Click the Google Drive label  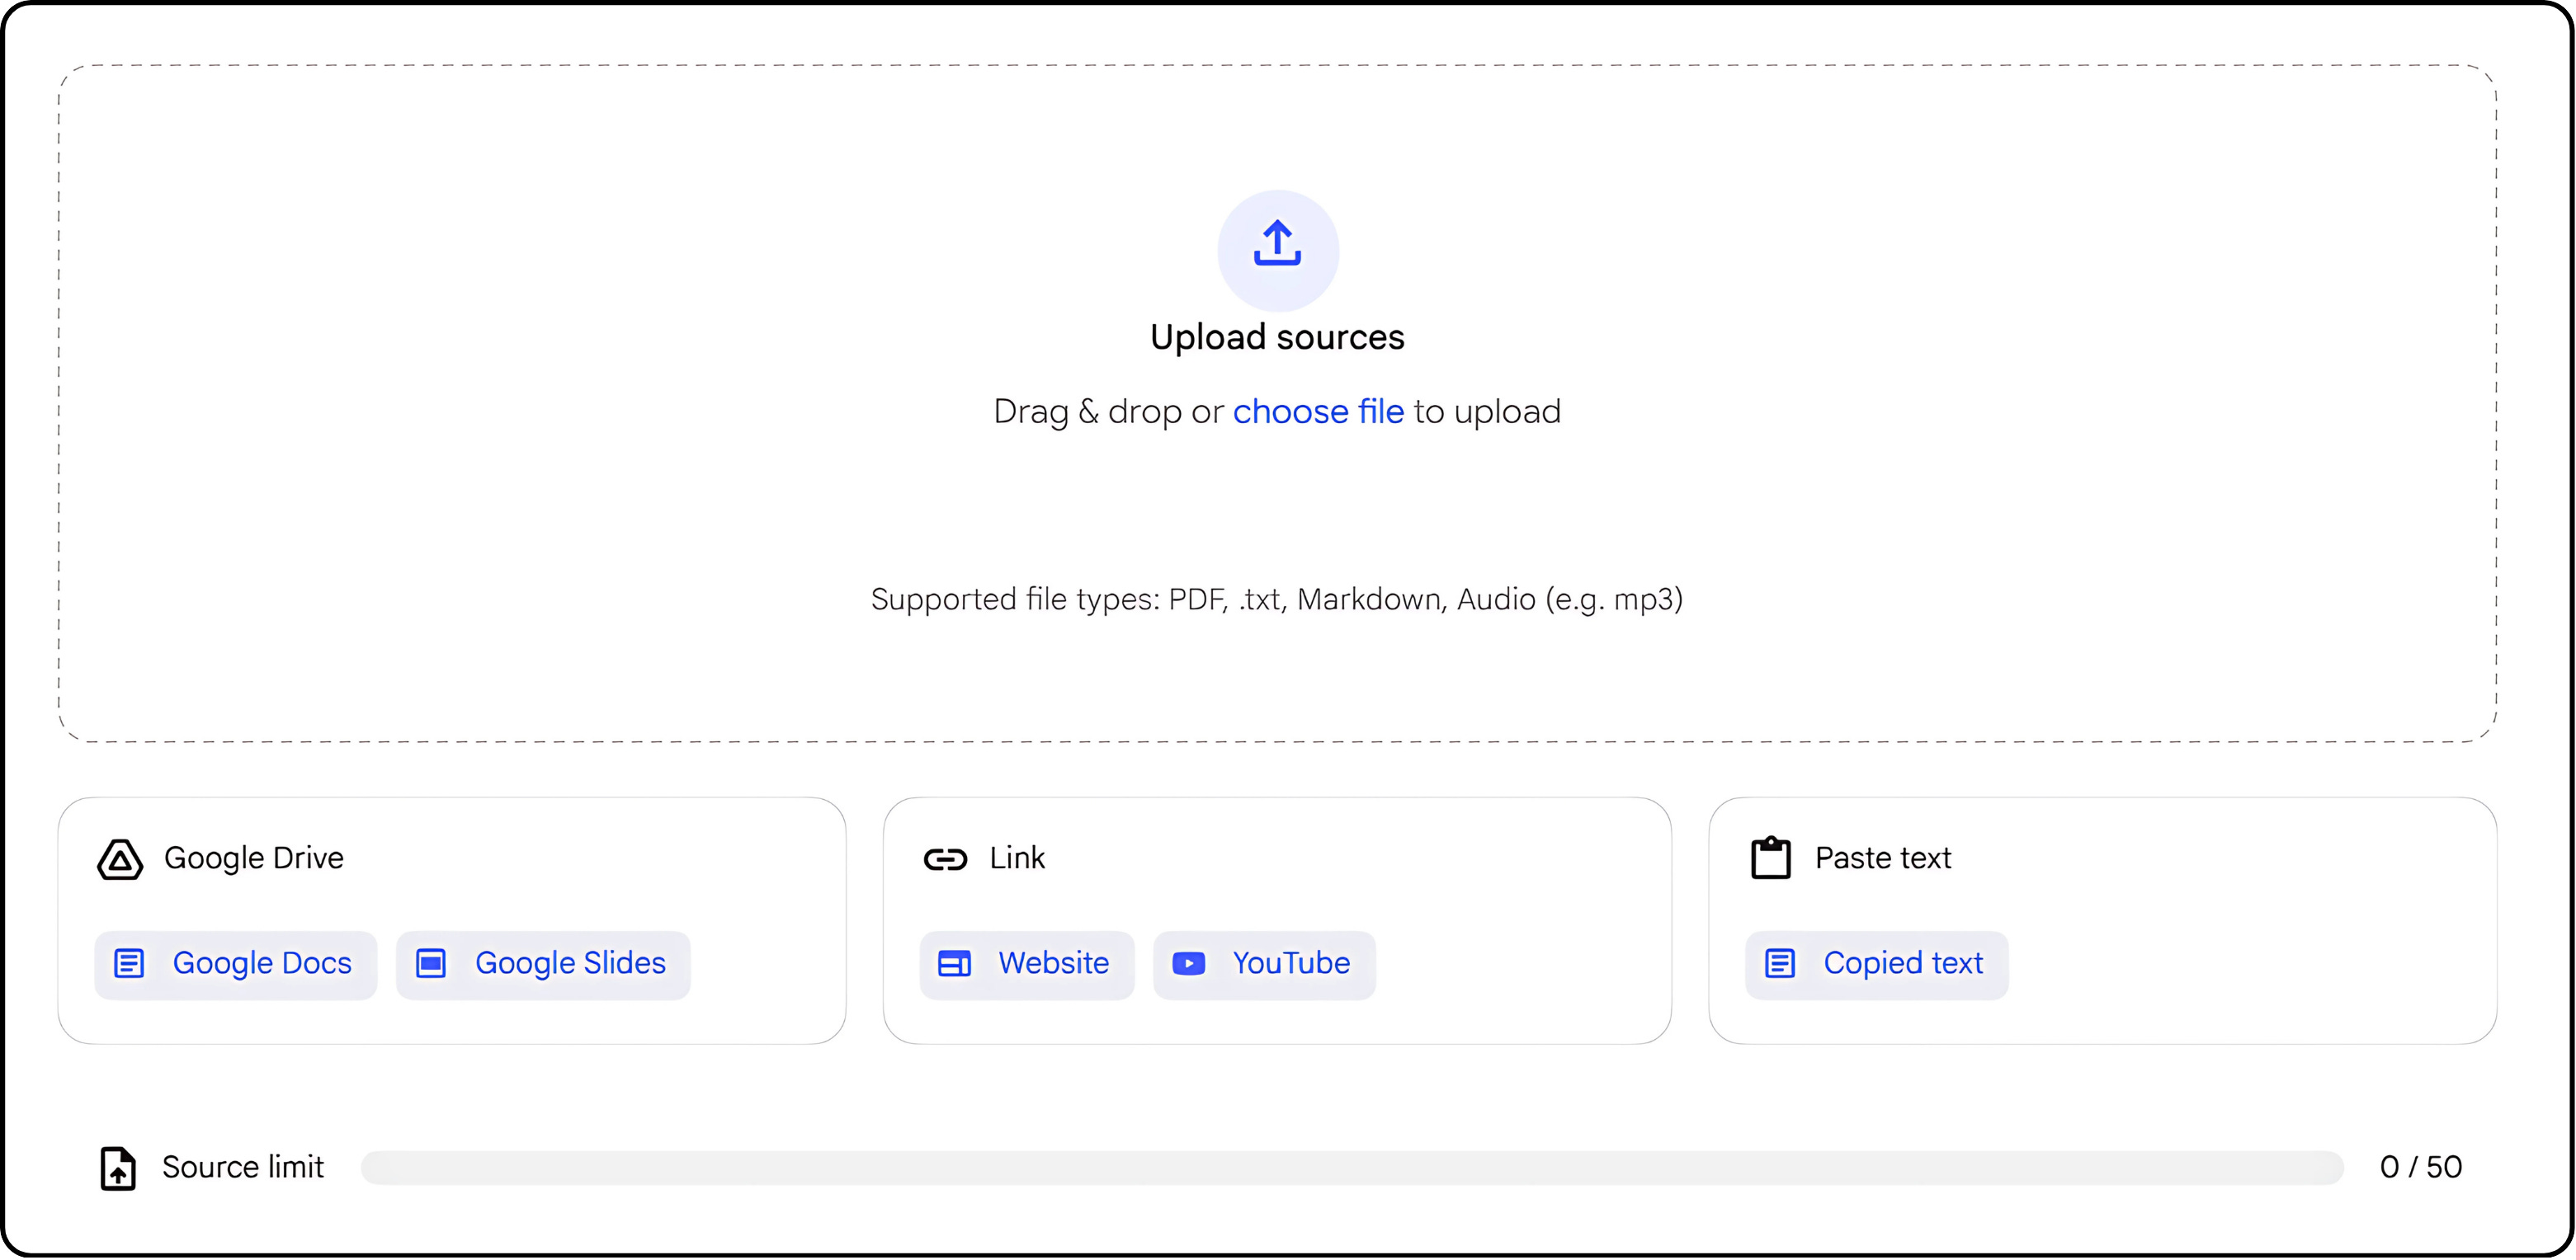[x=254, y=858]
